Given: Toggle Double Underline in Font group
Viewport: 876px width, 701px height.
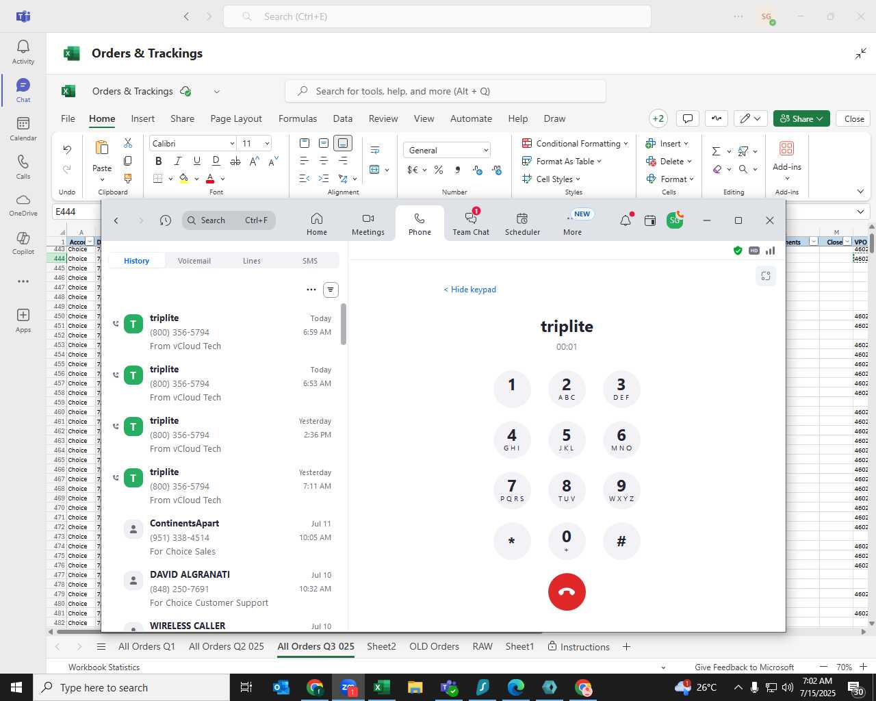Looking at the screenshot, I should [216, 161].
